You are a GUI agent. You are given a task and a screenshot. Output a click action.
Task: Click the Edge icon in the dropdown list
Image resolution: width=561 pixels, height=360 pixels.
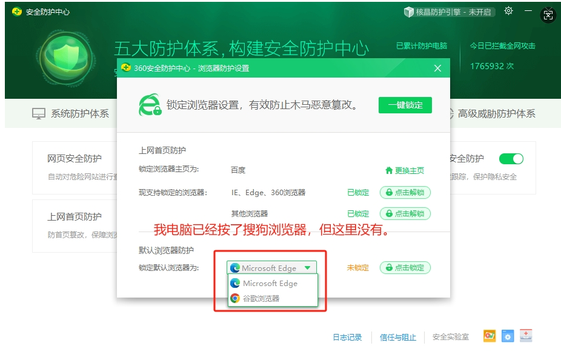pyautogui.click(x=235, y=283)
